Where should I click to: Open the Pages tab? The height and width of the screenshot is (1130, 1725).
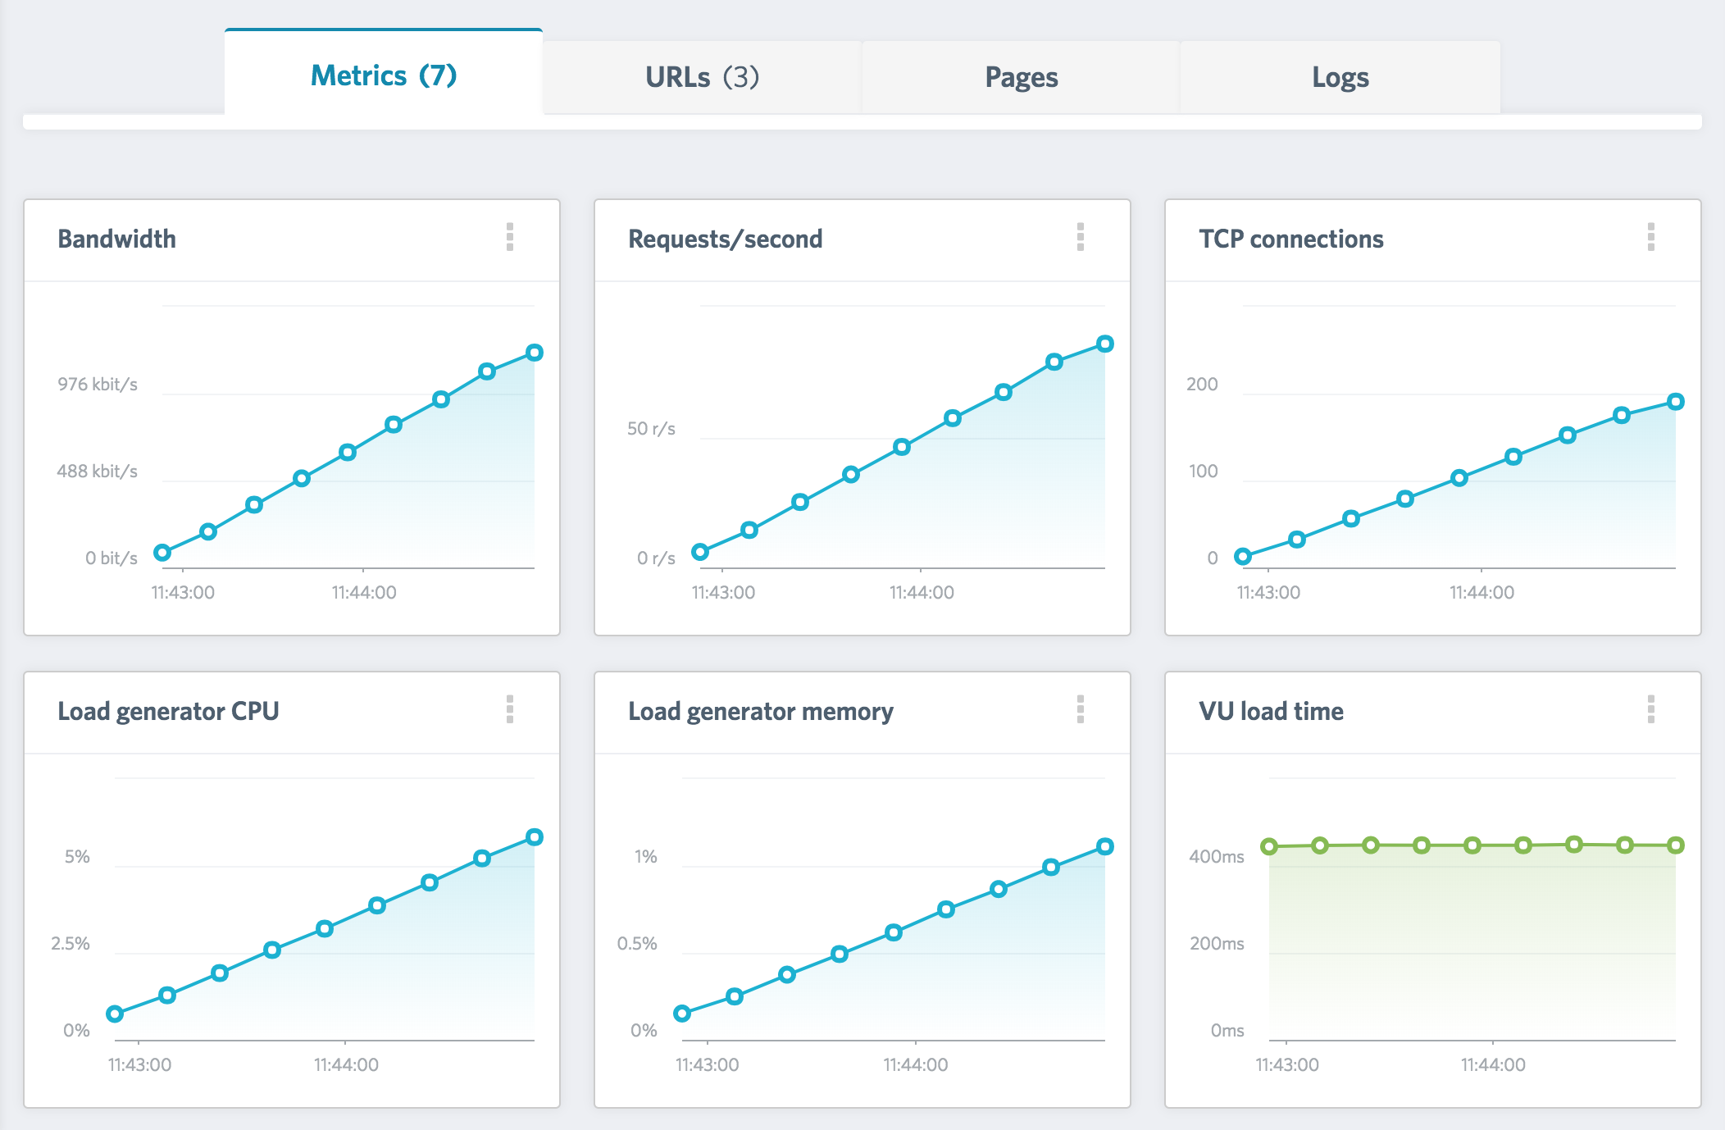(x=1021, y=77)
